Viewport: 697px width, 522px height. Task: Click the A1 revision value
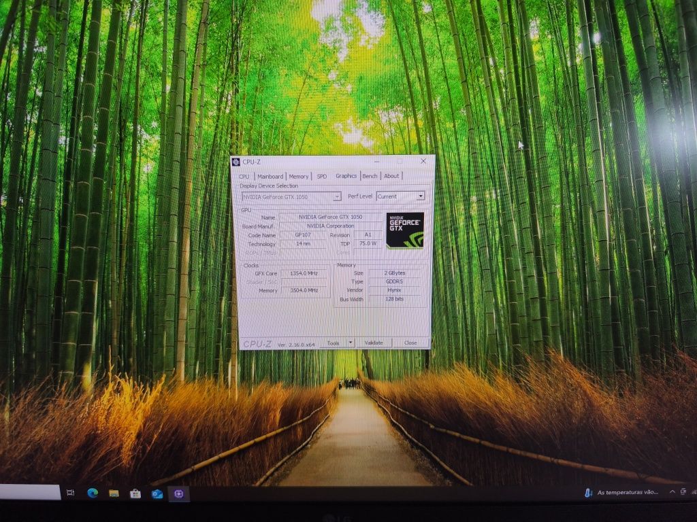(368, 234)
